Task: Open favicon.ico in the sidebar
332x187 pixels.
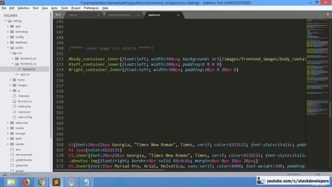Action: coord(24,101)
